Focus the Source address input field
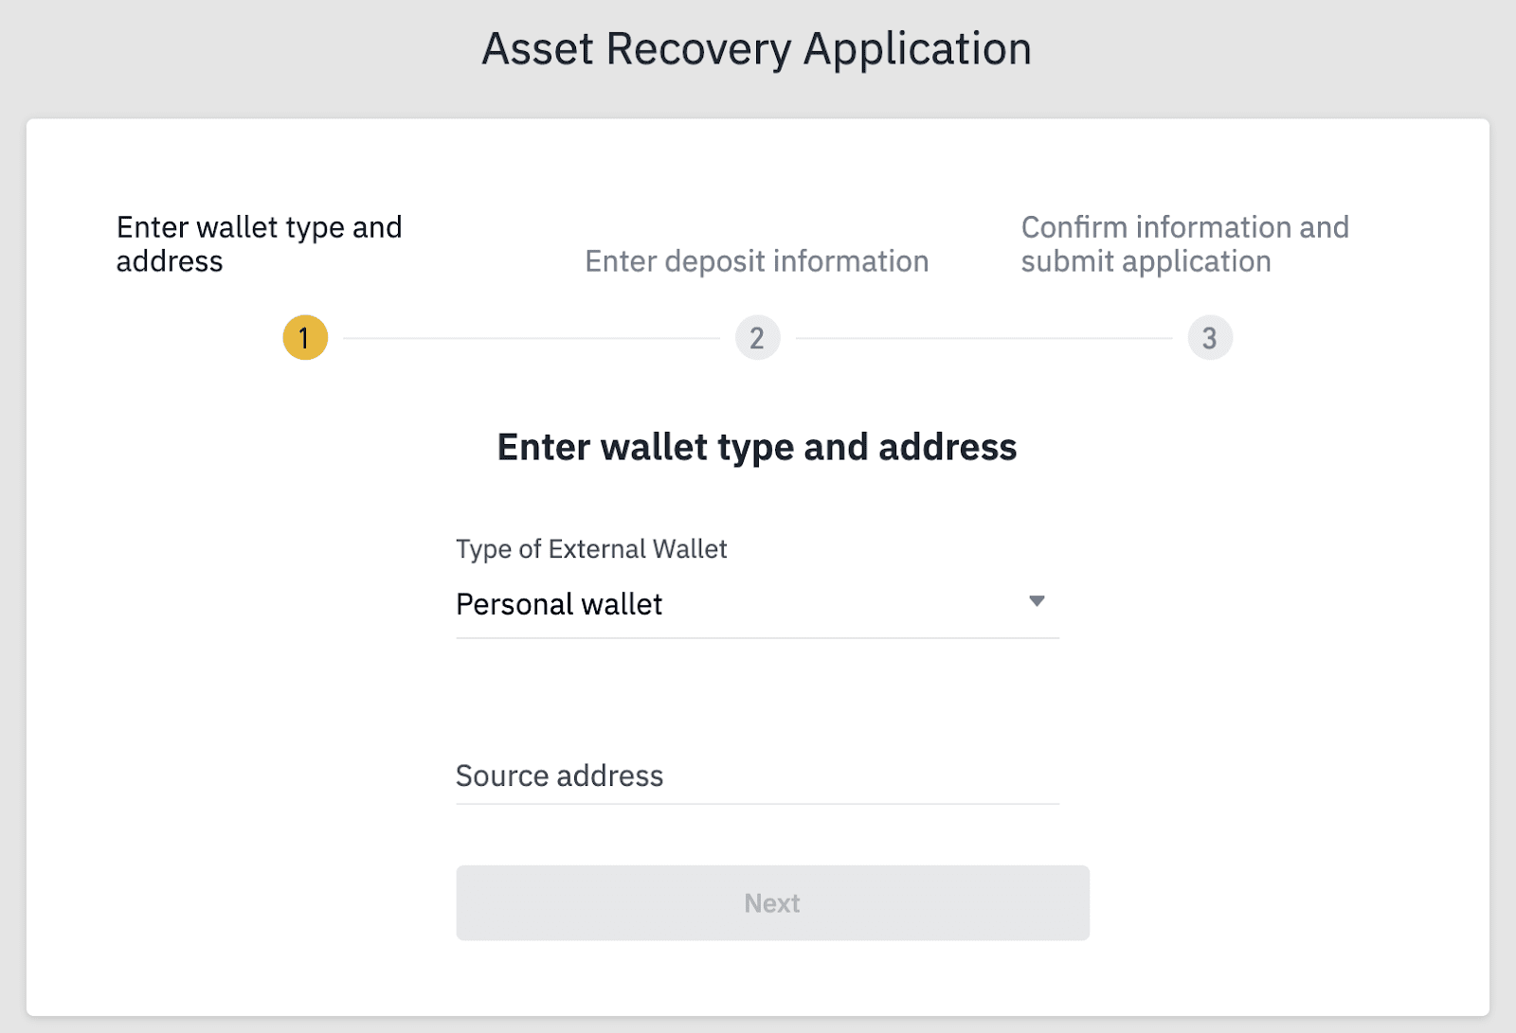 point(756,776)
